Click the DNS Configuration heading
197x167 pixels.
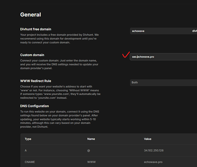34,106
